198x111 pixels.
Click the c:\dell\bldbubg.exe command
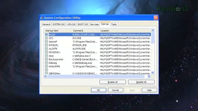click(x=82, y=63)
